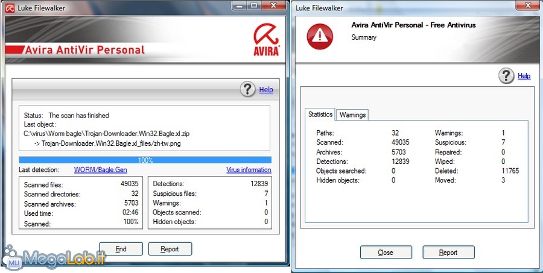Click the zh-tw.png last object line
Image resolution: width=543 pixels, height=273 pixels.
pyautogui.click(x=107, y=143)
